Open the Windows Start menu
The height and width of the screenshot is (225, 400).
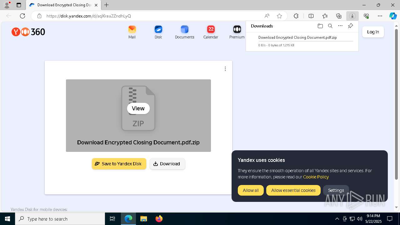click(x=7, y=219)
